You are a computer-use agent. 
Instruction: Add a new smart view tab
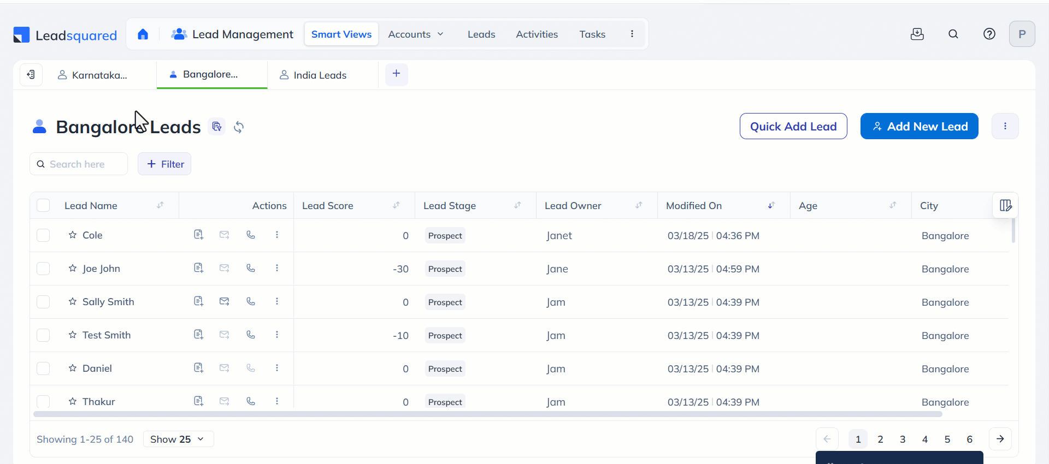tap(397, 74)
